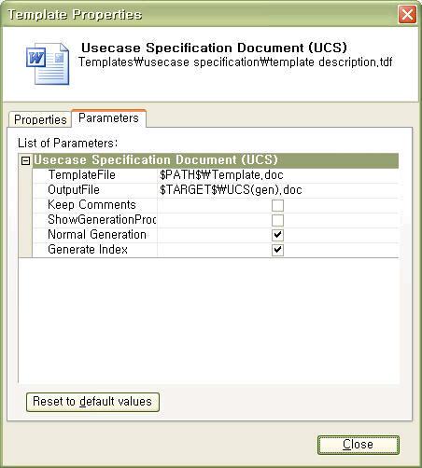Click the empty area of parameter list
The width and height of the screenshot is (422, 468).
point(208,320)
